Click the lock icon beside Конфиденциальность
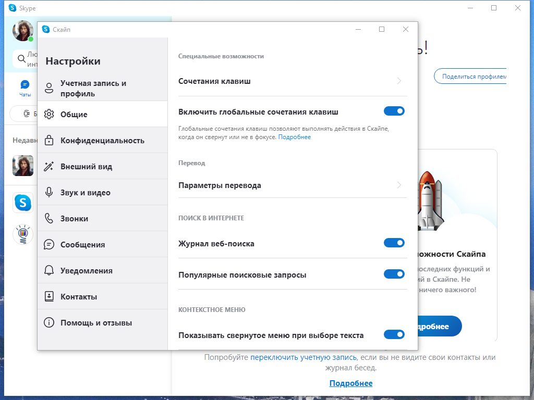Screen dimensions: 534x400 [x=49, y=140]
